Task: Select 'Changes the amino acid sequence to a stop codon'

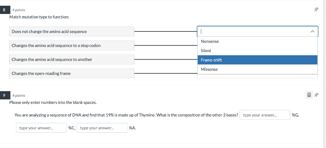Action: coord(72,45)
